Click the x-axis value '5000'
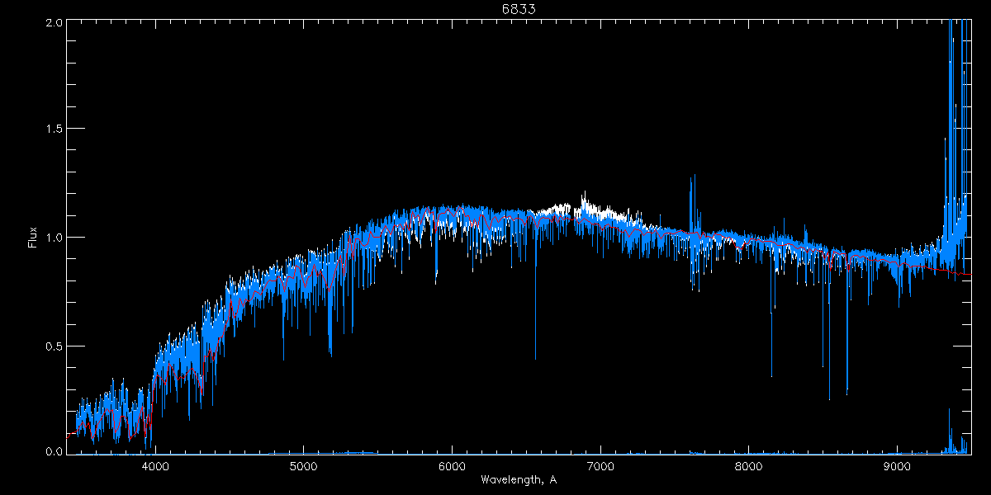Screen dimensions: 991x495 pyautogui.click(x=304, y=467)
